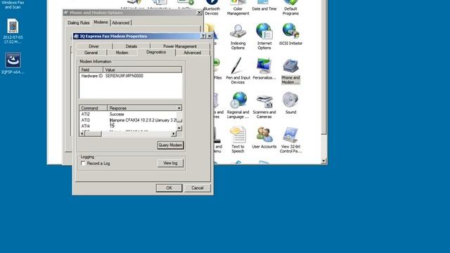
Task: Open View 32-bit Control Panel icon
Action: [290, 140]
